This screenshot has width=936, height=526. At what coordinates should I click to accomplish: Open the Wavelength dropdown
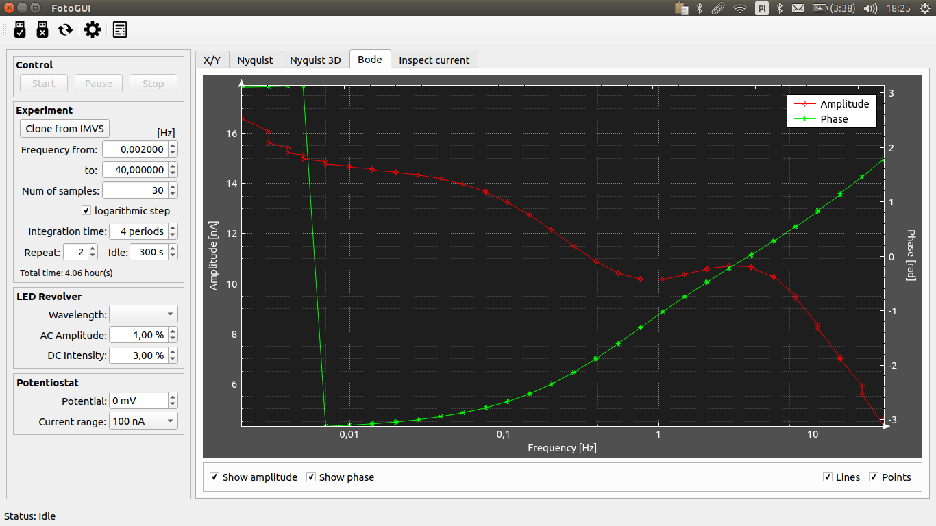pyautogui.click(x=143, y=314)
